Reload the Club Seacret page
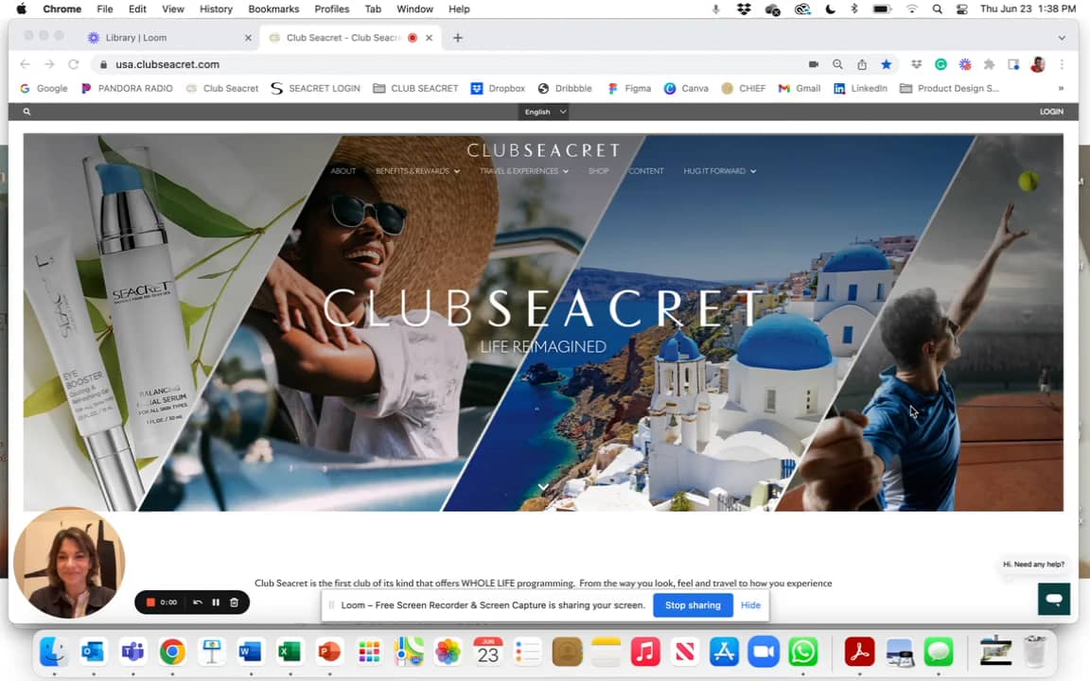 [x=73, y=64]
